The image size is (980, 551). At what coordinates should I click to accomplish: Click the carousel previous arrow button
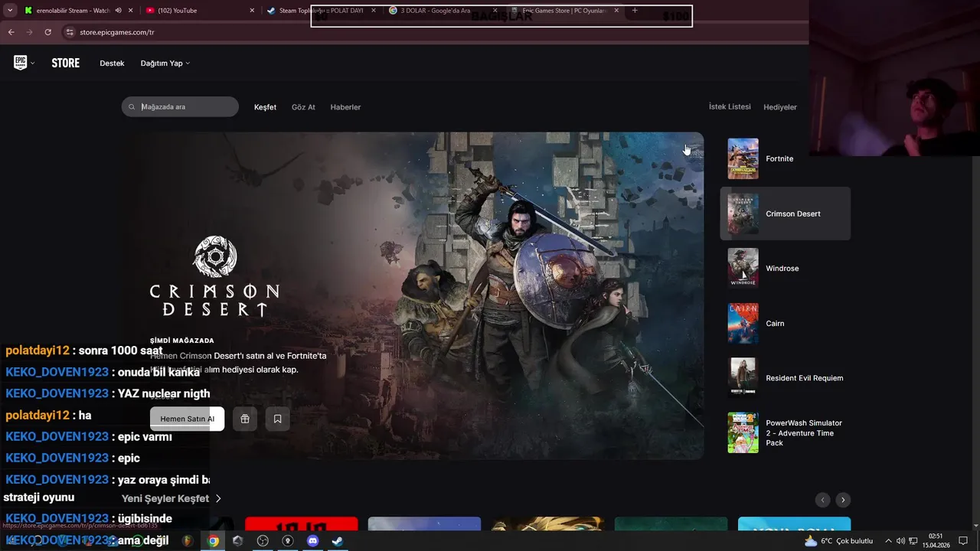click(x=823, y=500)
